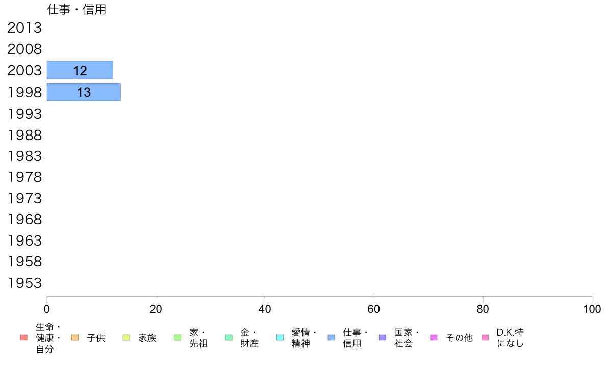Click the pink D.K.特になし legend swatch

click(x=485, y=338)
